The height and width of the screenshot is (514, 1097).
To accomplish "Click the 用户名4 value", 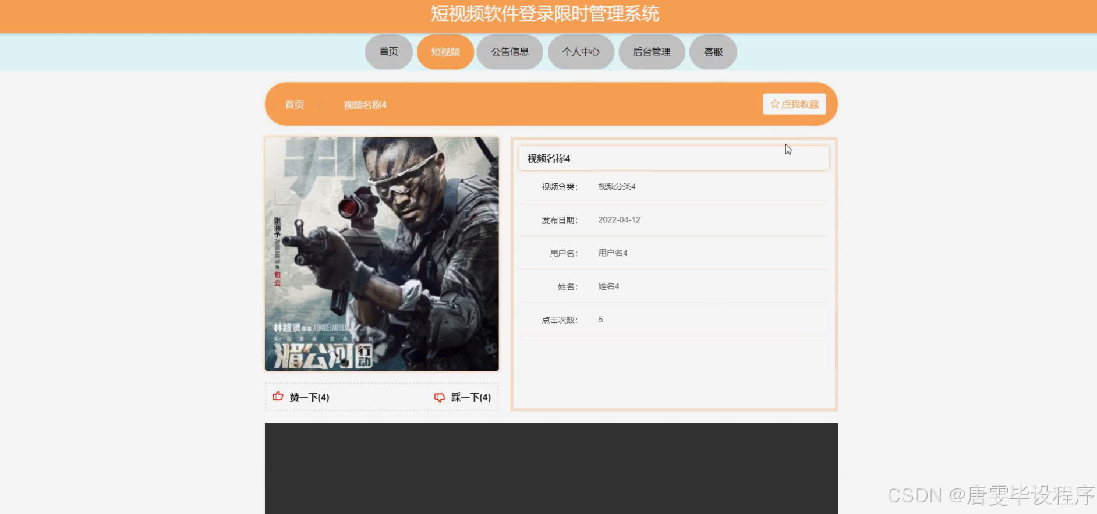I will point(613,253).
